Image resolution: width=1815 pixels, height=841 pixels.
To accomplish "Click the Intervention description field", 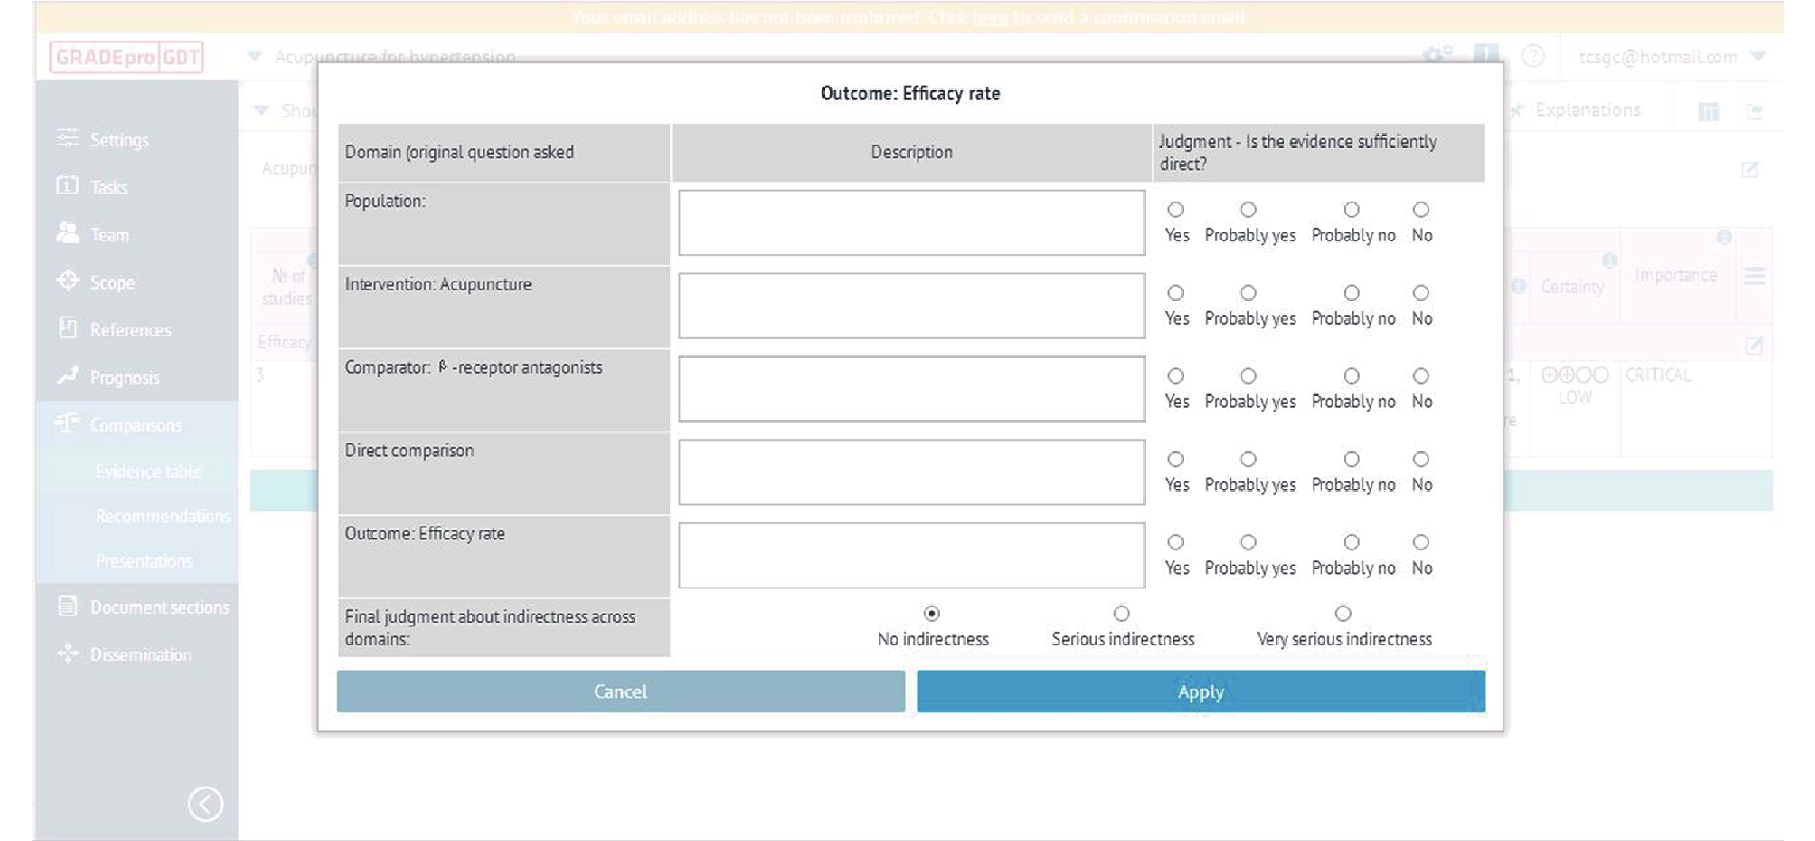I will [912, 306].
